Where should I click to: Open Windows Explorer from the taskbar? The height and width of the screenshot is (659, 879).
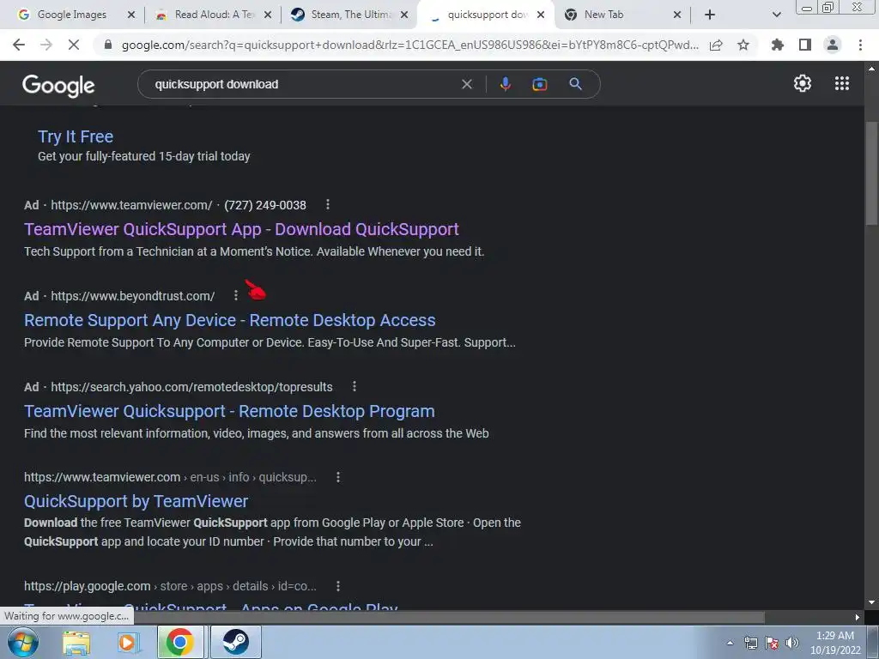pos(76,642)
